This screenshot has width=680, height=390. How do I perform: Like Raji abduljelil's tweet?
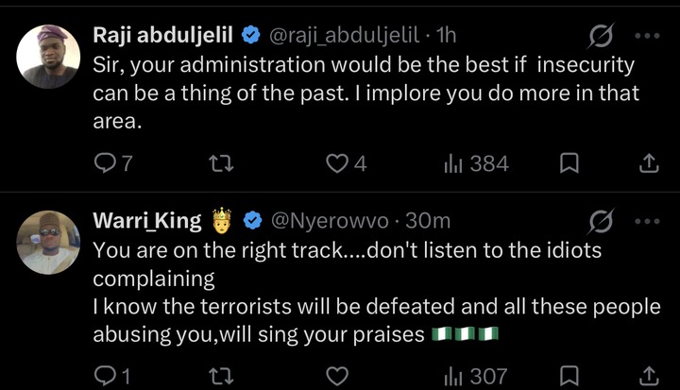(337, 164)
